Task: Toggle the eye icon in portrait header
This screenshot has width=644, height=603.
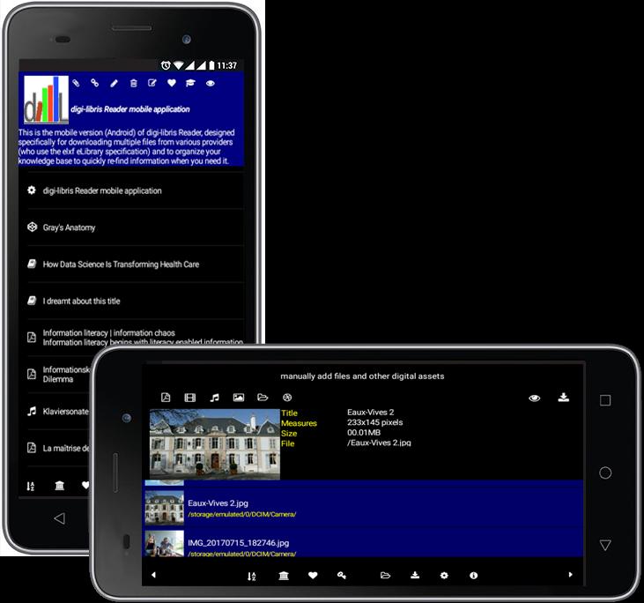Action: pyautogui.click(x=211, y=83)
